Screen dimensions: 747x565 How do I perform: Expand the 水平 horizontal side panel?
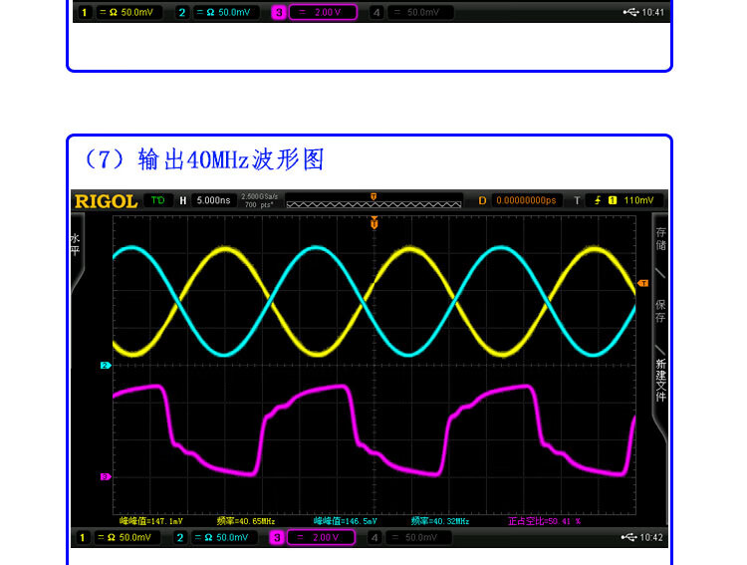(75, 245)
